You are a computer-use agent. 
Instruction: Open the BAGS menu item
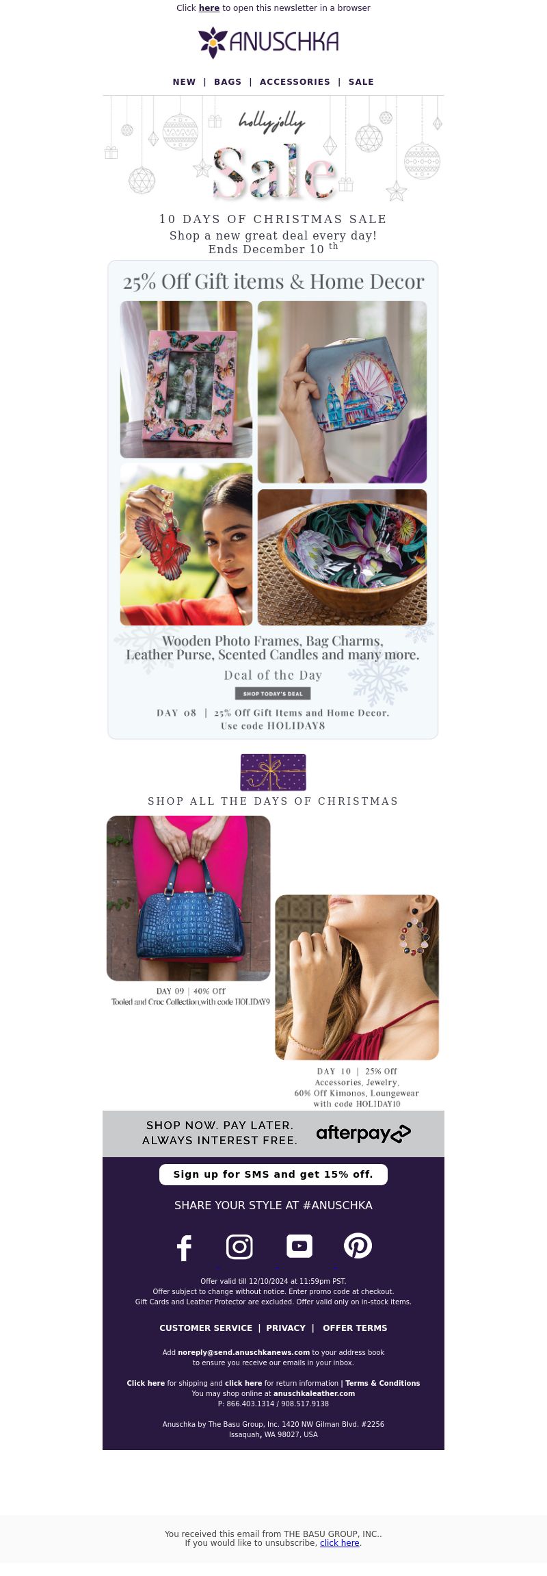tap(228, 81)
